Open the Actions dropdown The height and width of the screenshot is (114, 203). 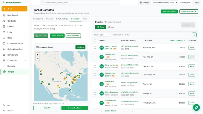[x=188, y=25]
